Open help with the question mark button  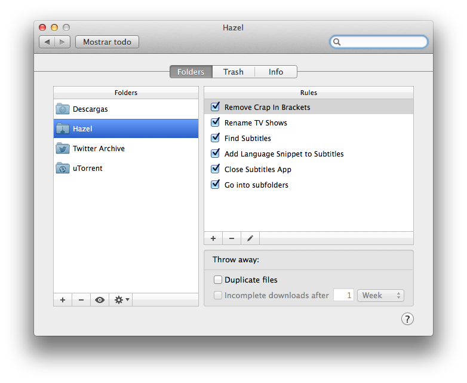407,319
